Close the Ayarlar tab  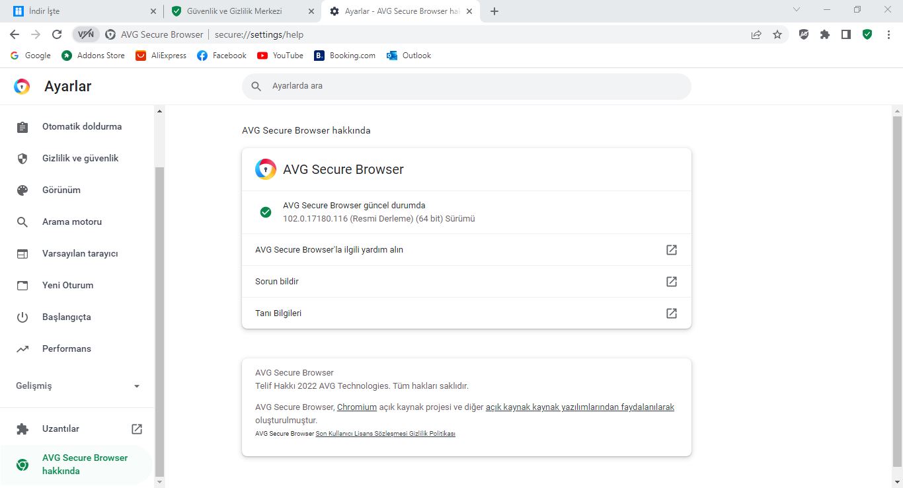(x=470, y=11)
